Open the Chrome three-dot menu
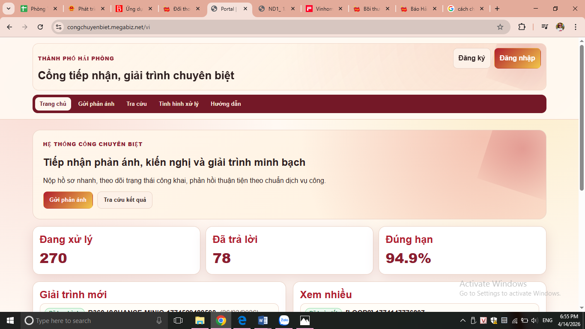585x329 pixels. pyautogui.click(x=576, y=27)
